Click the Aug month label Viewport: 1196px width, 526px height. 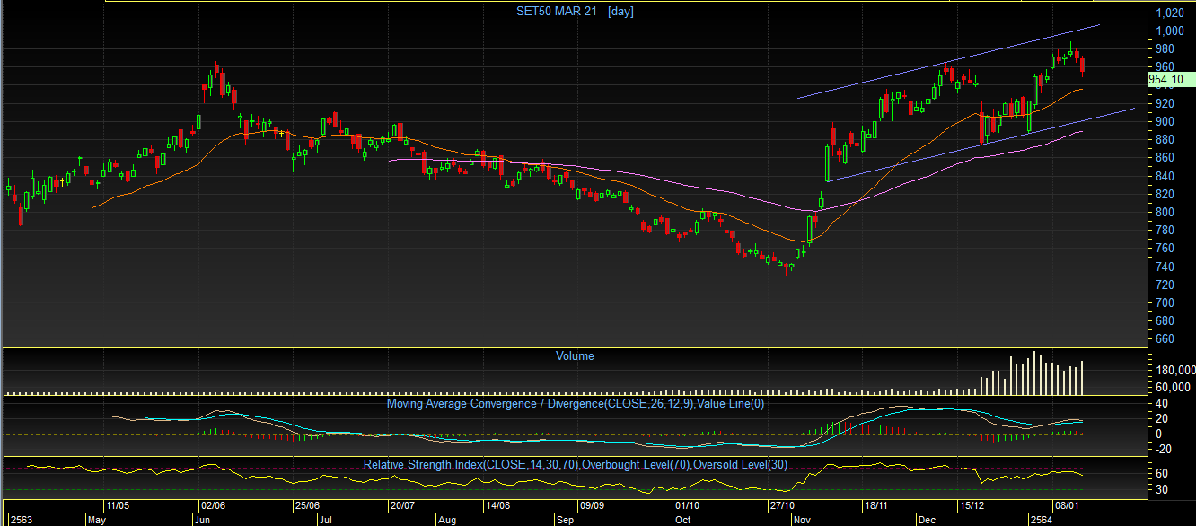click(x=447, y=519)
